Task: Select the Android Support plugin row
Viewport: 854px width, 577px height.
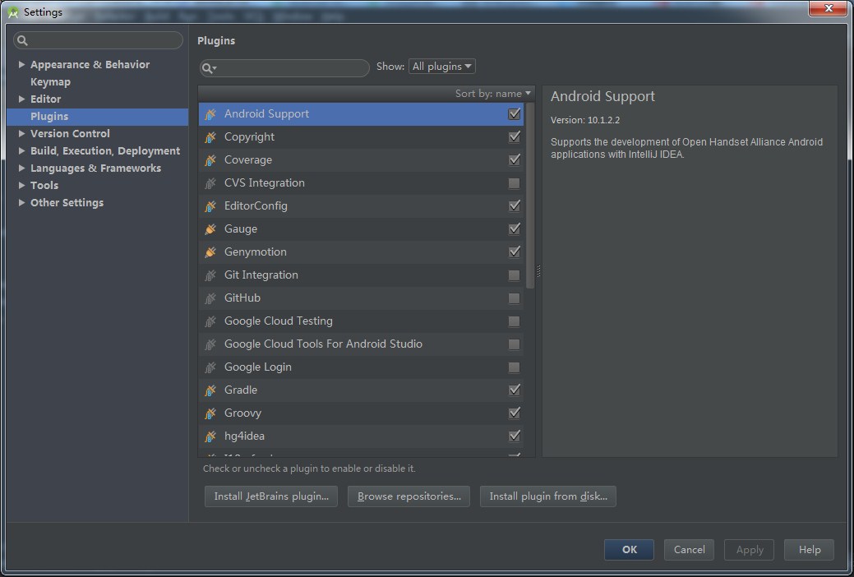Action: pos(361,114)
